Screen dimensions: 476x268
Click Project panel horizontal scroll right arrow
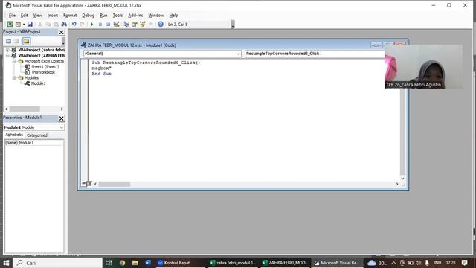tap(62, 109)
